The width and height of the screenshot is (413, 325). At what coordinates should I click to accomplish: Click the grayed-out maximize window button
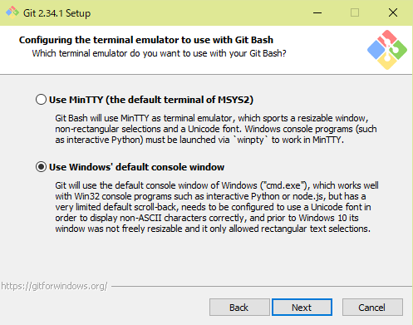pyautogui.click(x=355, y=12)
